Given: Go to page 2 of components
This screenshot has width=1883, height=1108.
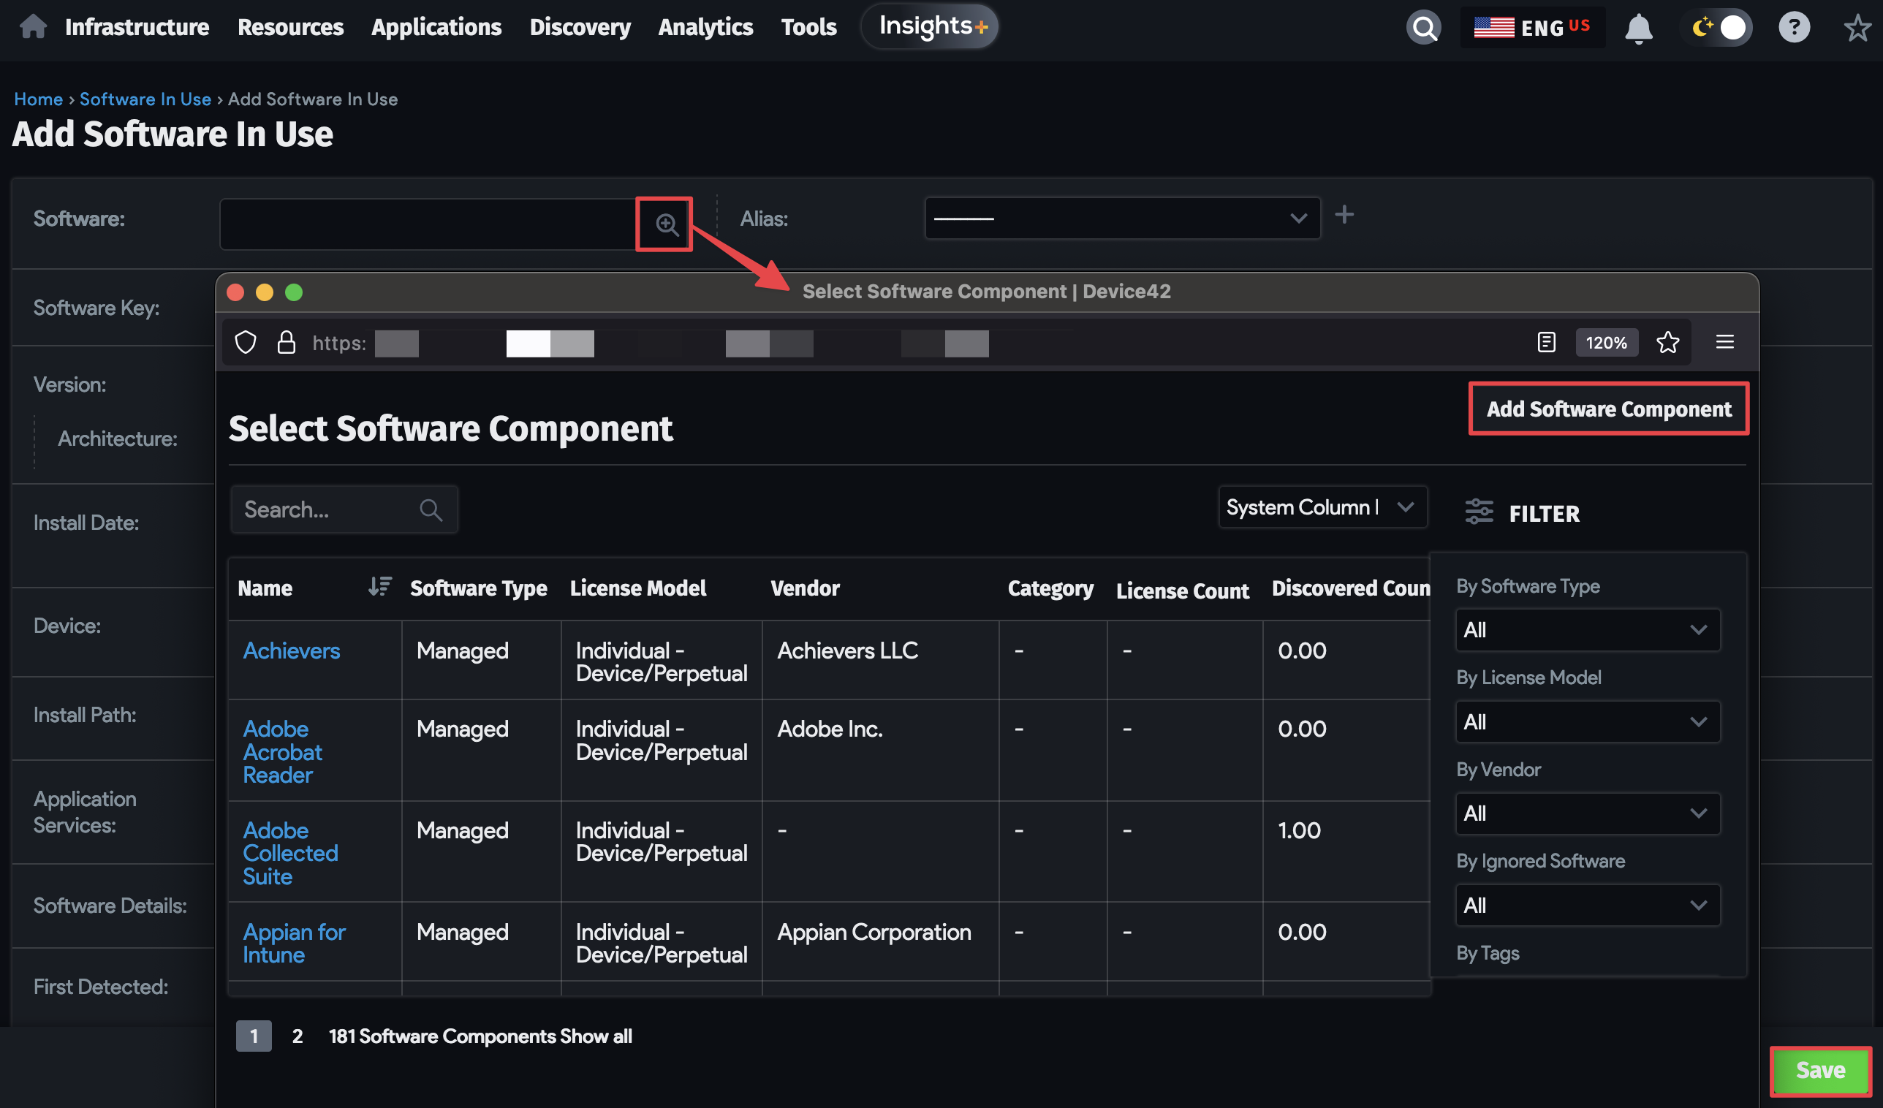Looking at the screenshot, I should (298, 1036).
